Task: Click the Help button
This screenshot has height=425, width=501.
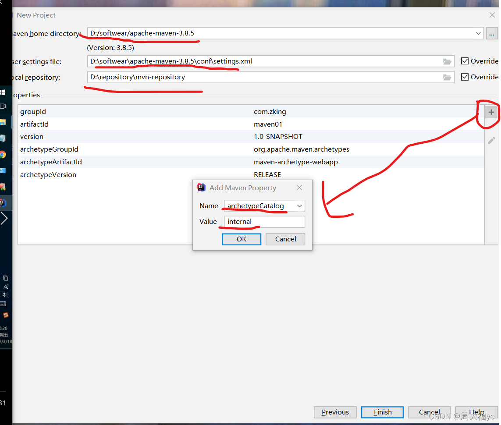Action: pos(476,412)
